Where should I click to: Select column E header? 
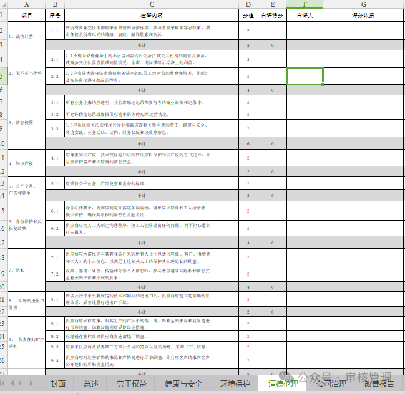click(x=273, y=4)
